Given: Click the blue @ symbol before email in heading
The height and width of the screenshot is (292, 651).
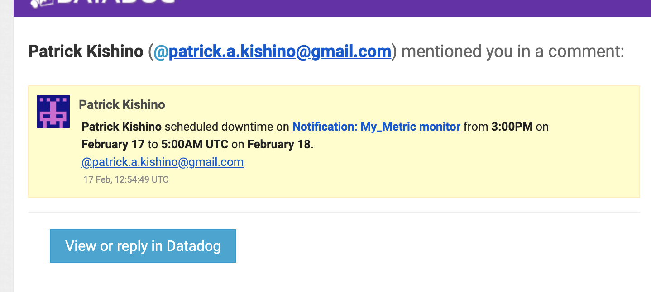Looking at the screenshot, I should coord(161,51).
